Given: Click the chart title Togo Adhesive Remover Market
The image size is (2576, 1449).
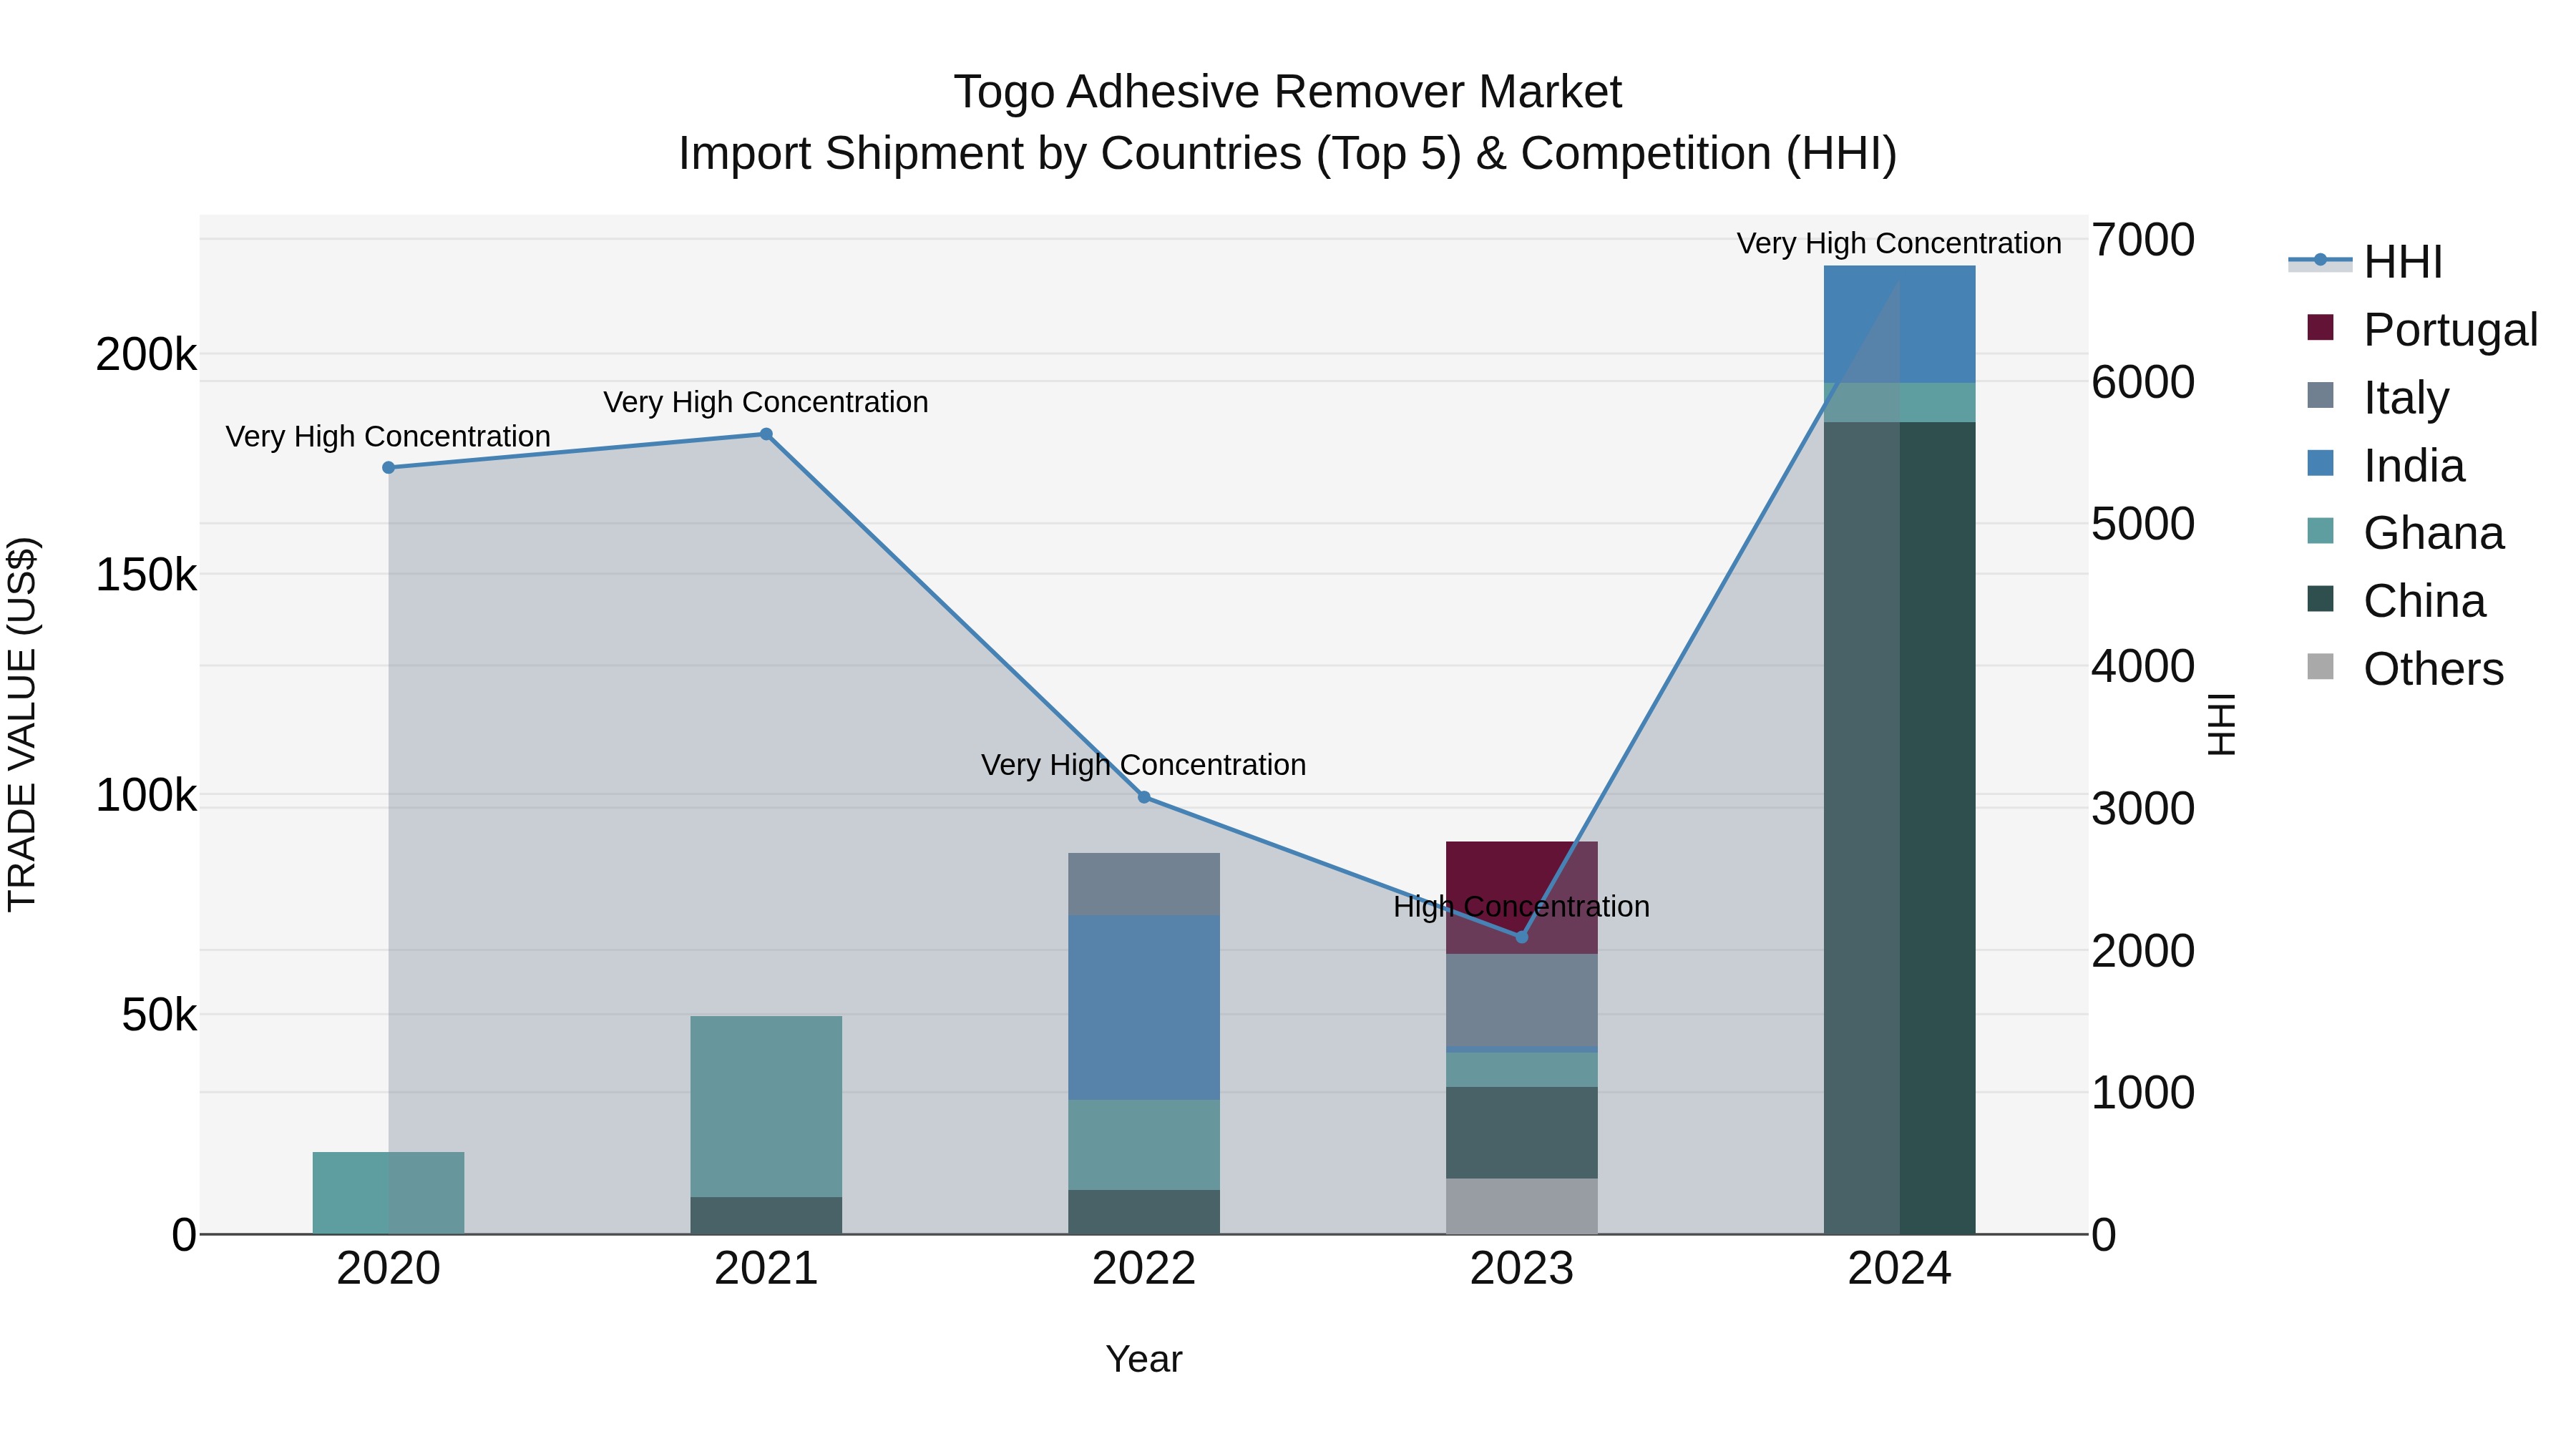Looking at the screenshot, I should (x=1288, y=92).
